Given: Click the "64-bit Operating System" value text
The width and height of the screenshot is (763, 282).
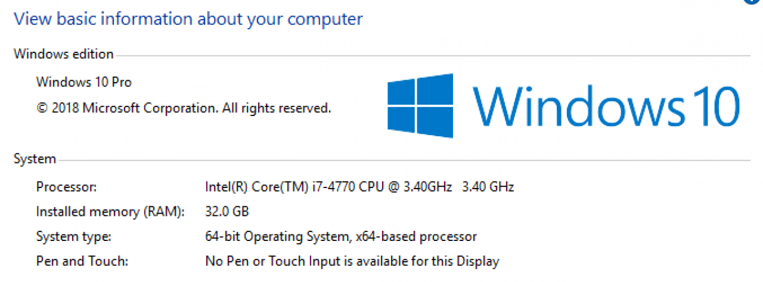Looking at the screenshot, I should click(x=275, y=236).
